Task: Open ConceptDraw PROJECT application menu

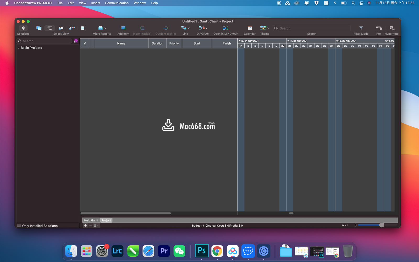Action: 33,3
